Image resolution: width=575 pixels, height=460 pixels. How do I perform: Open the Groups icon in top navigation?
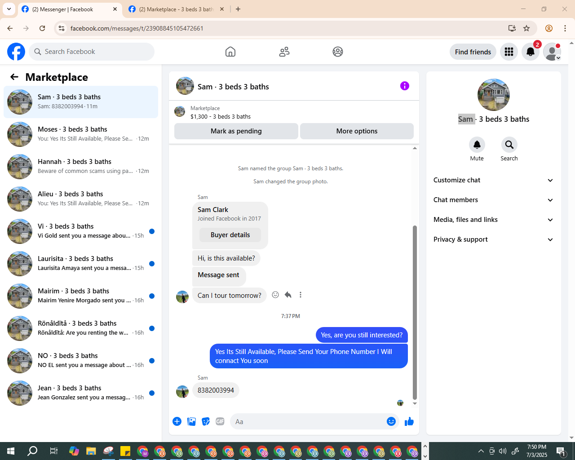coord(338,52)
